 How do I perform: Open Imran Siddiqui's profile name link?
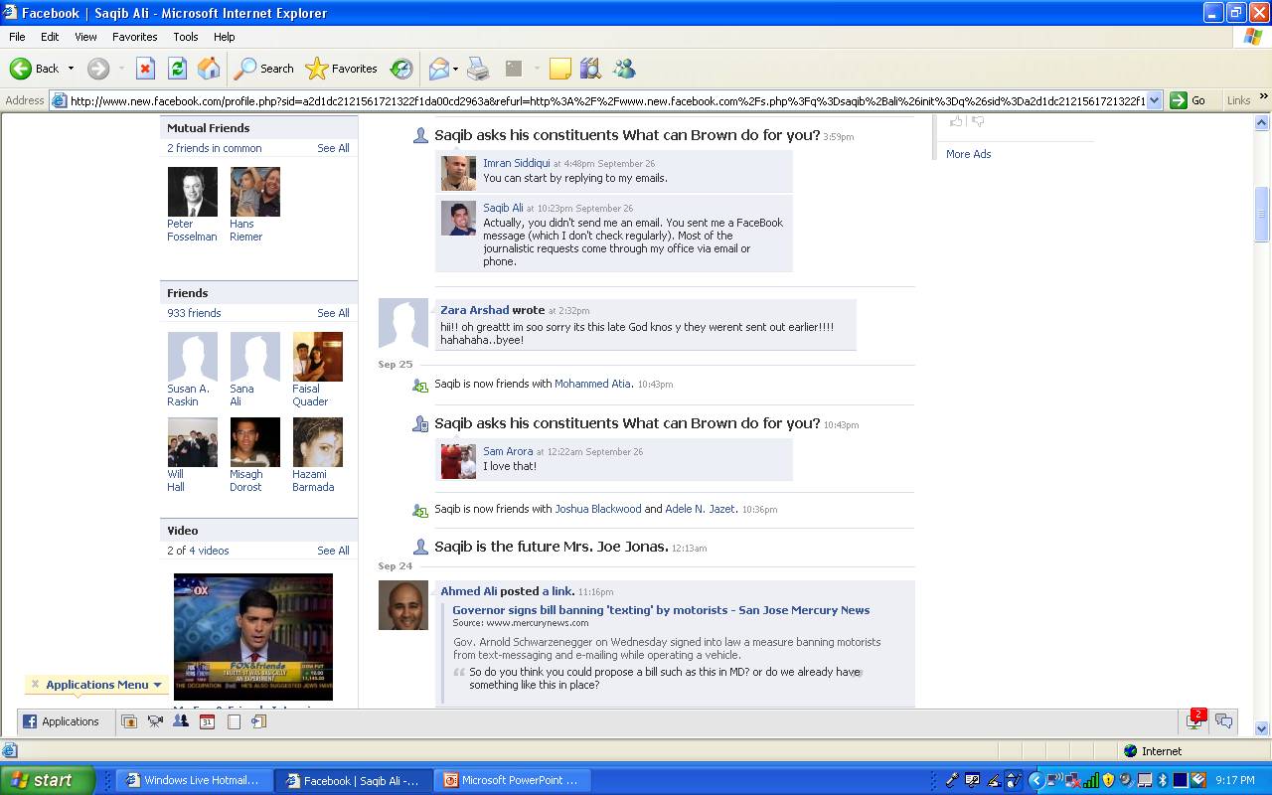point(516,163)
